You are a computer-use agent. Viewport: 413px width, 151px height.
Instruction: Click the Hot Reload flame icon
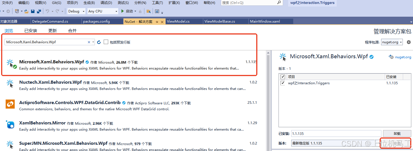point(140,11)
